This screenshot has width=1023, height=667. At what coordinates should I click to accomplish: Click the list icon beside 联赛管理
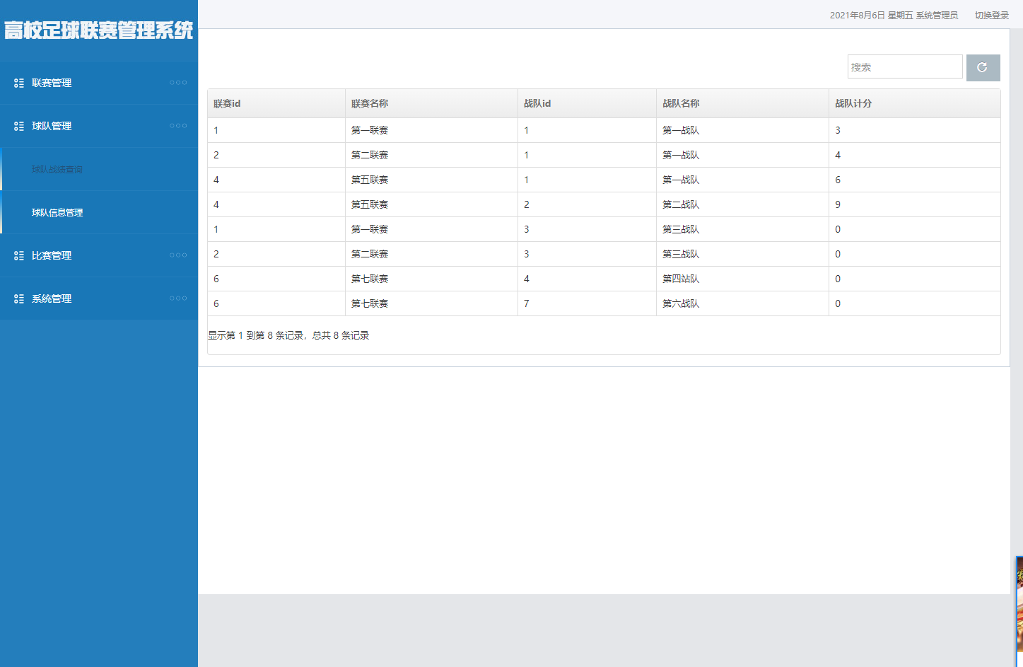19,83
